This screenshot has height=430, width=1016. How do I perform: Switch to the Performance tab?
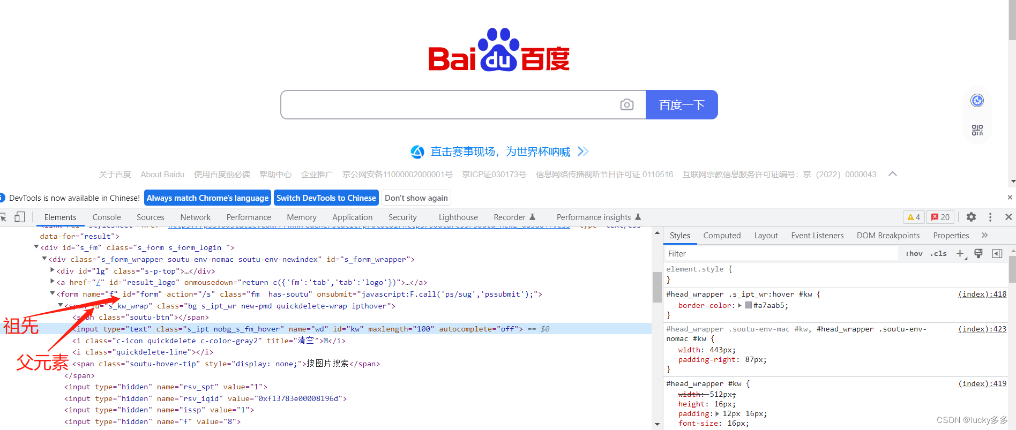pyautogui.click(x=249, y=217)
